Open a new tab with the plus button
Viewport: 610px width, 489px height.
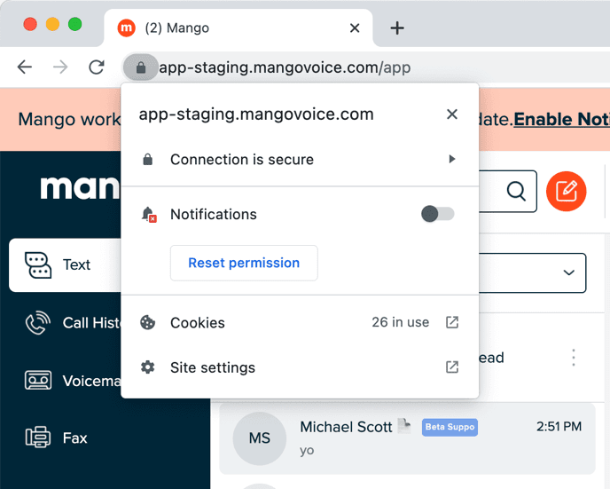coord(397,28)
